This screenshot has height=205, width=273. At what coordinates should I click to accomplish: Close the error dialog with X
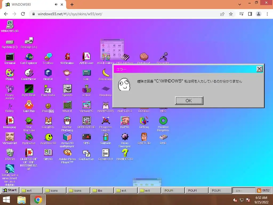click(x=259, y=69)
